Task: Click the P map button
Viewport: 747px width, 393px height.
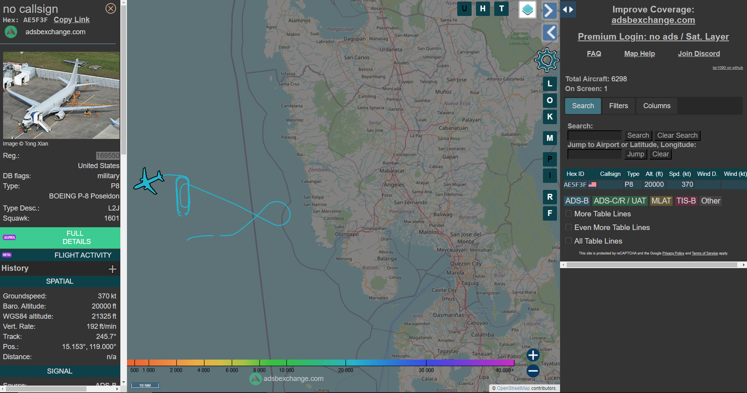Action: [x=550, y=159]
